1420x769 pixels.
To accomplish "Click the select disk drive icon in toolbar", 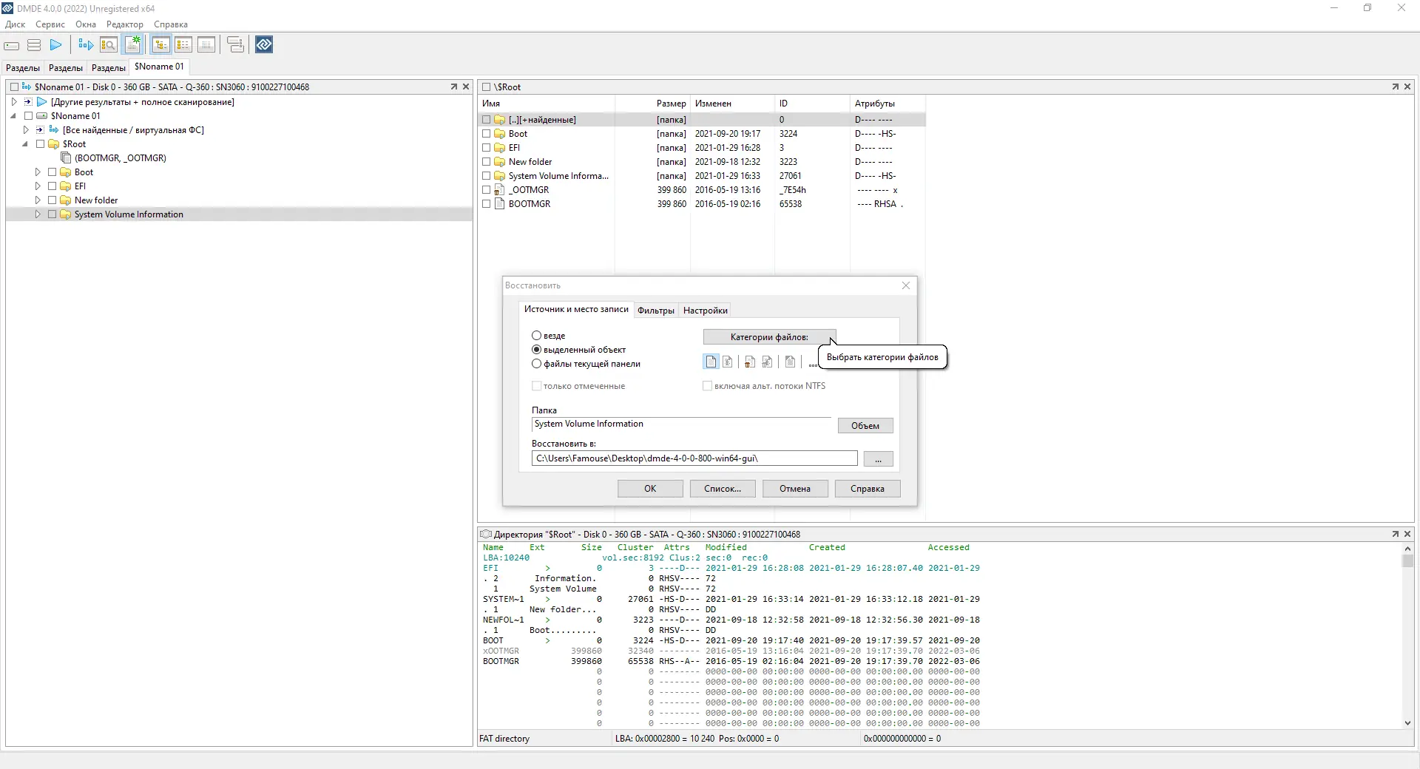I will 12,45.
